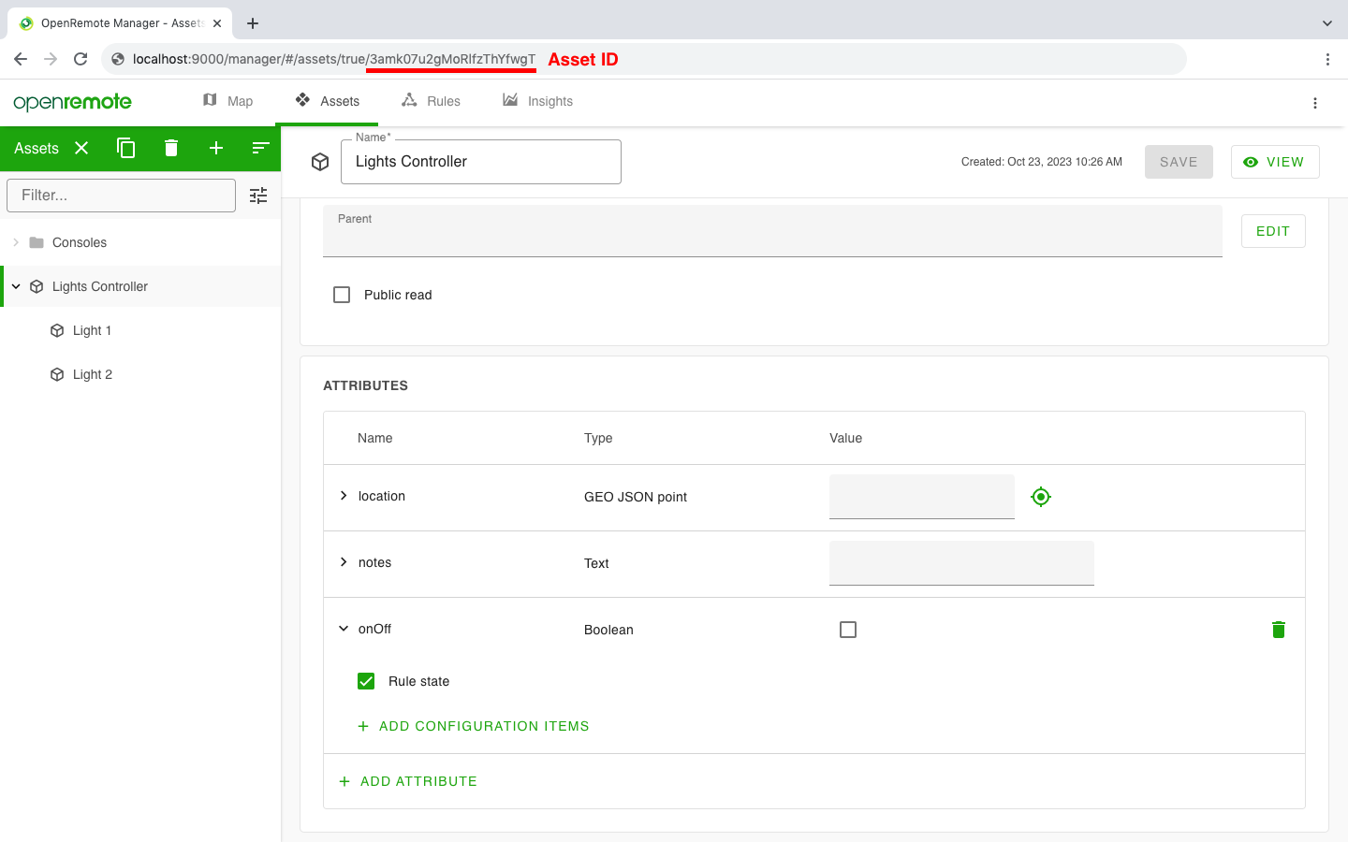Screen dimensions: 1348x842
Task: Select Light 2 in the asset tree
Action: point(91,373)
